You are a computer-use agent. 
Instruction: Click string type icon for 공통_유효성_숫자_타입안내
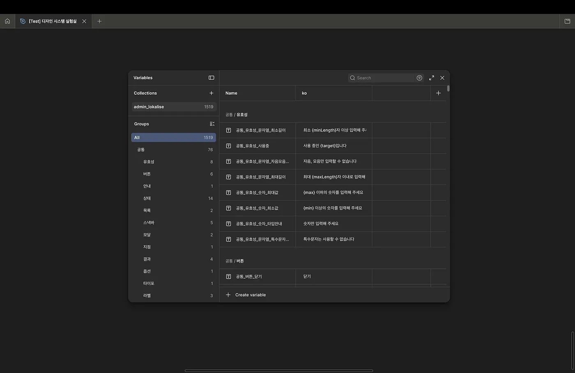[229, 224]
